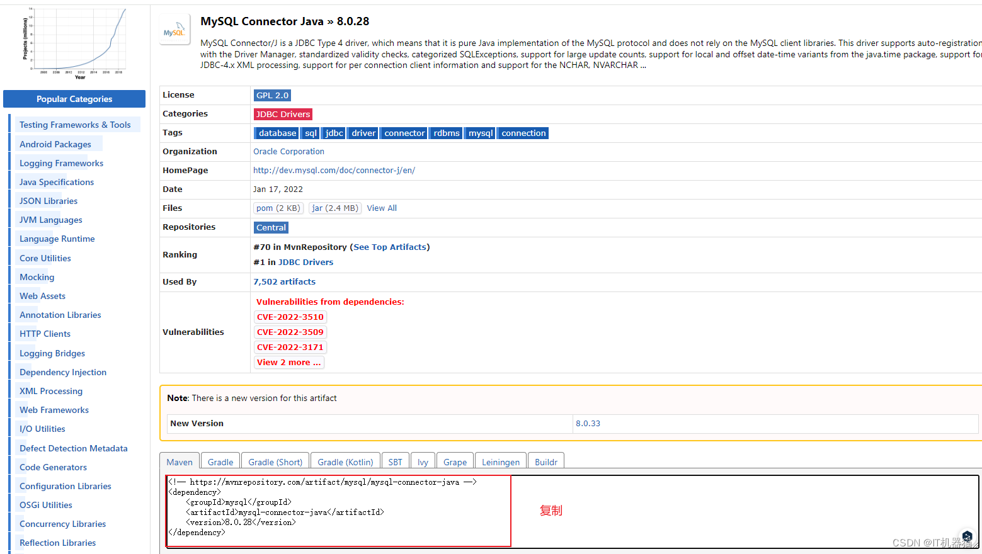This screenshot has width=982, height=554.
Task: Click View All files link
Action: [382, 208]
